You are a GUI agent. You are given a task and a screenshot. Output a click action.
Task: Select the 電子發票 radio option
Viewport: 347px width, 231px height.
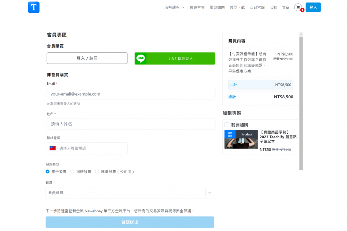(x=48, y=171)
